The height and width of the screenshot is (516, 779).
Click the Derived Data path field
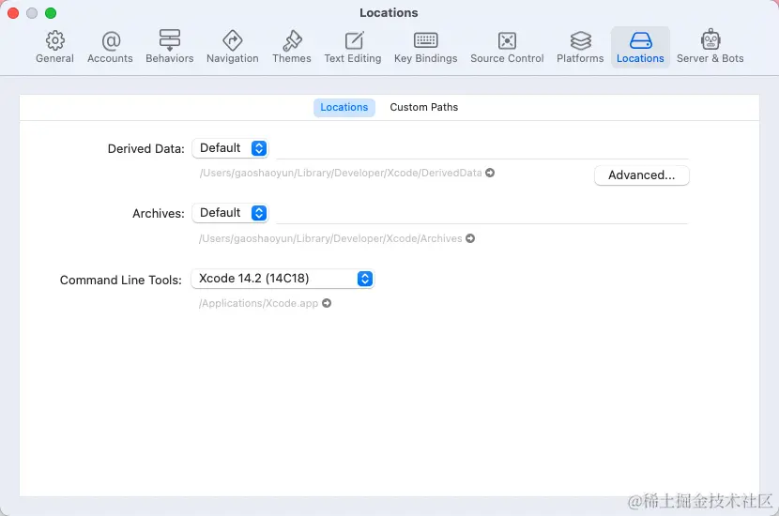pyautogui.click(x=481, y=149)
